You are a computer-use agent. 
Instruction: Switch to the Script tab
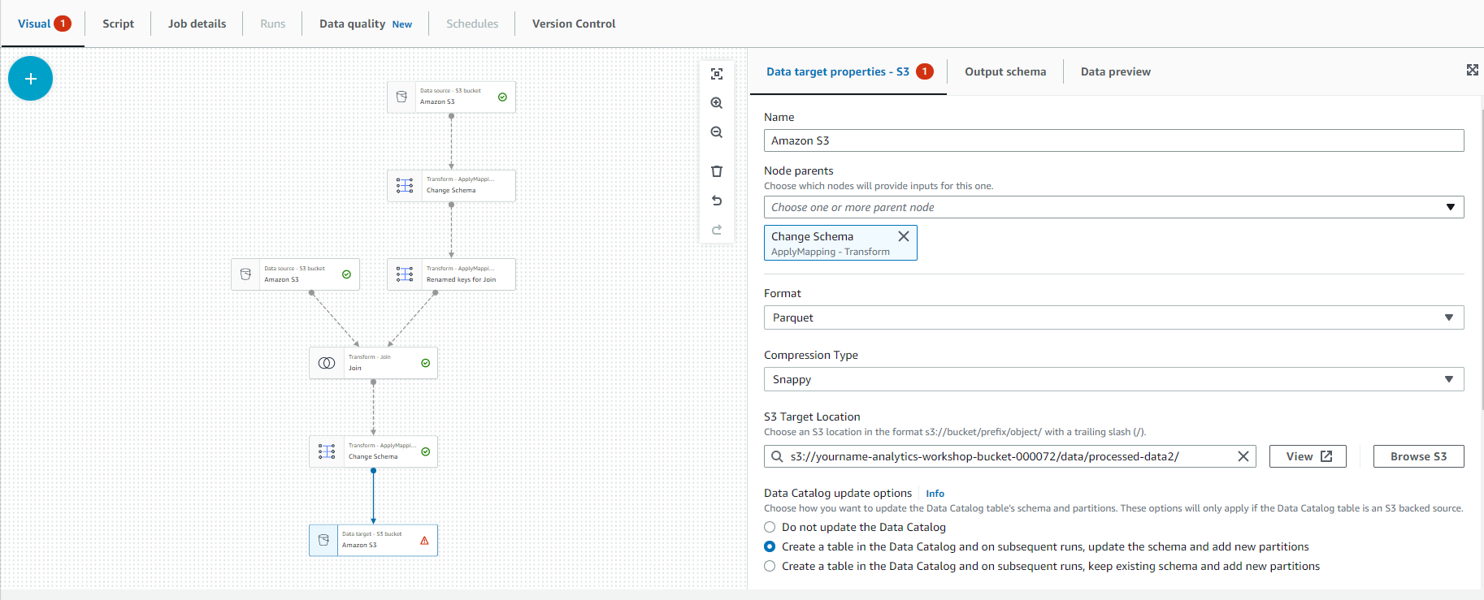click(x=118, y=24)
